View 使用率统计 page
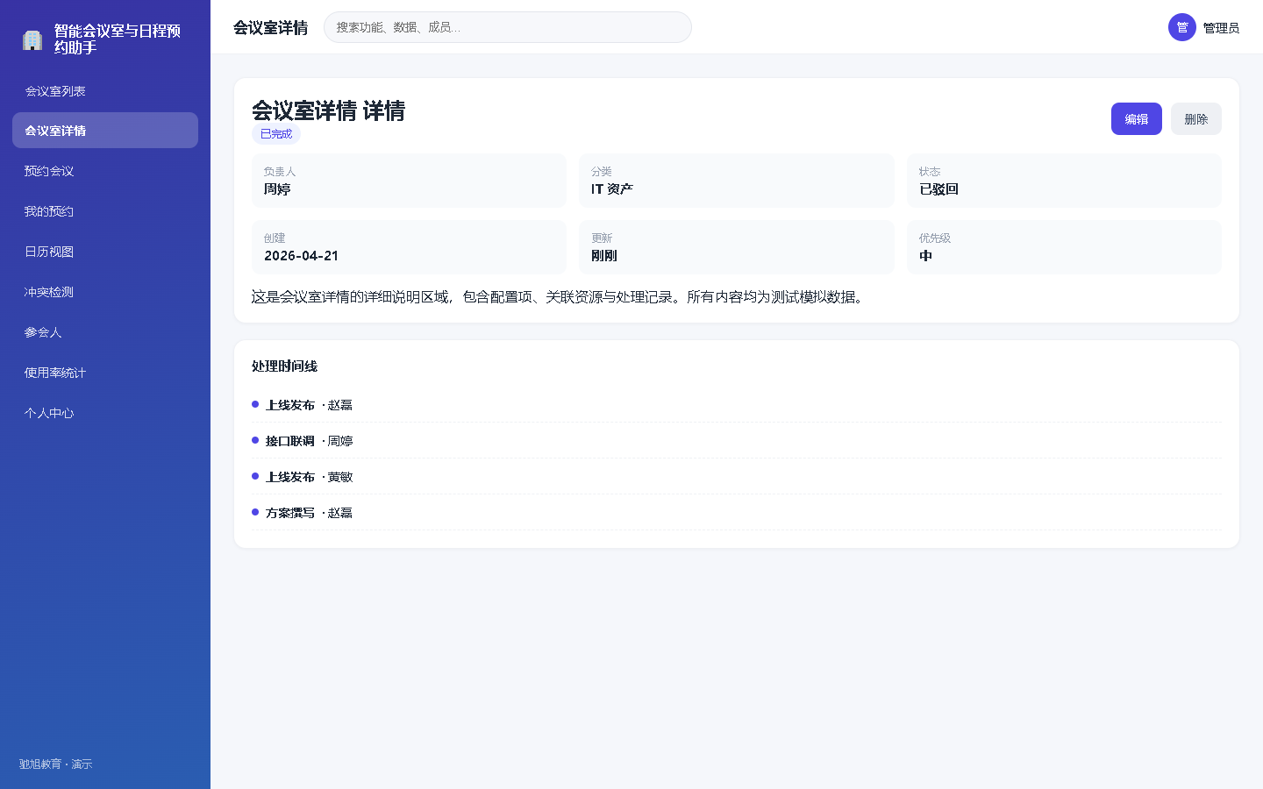Screen dimensions: 1263x789 click(x=105, y=373)
